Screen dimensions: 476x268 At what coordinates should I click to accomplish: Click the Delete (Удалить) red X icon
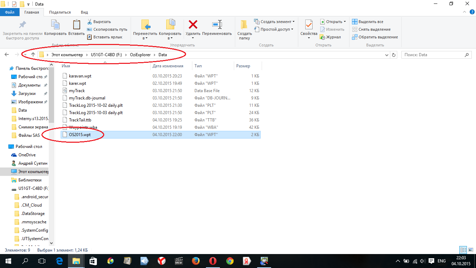[x=193, y=25]
